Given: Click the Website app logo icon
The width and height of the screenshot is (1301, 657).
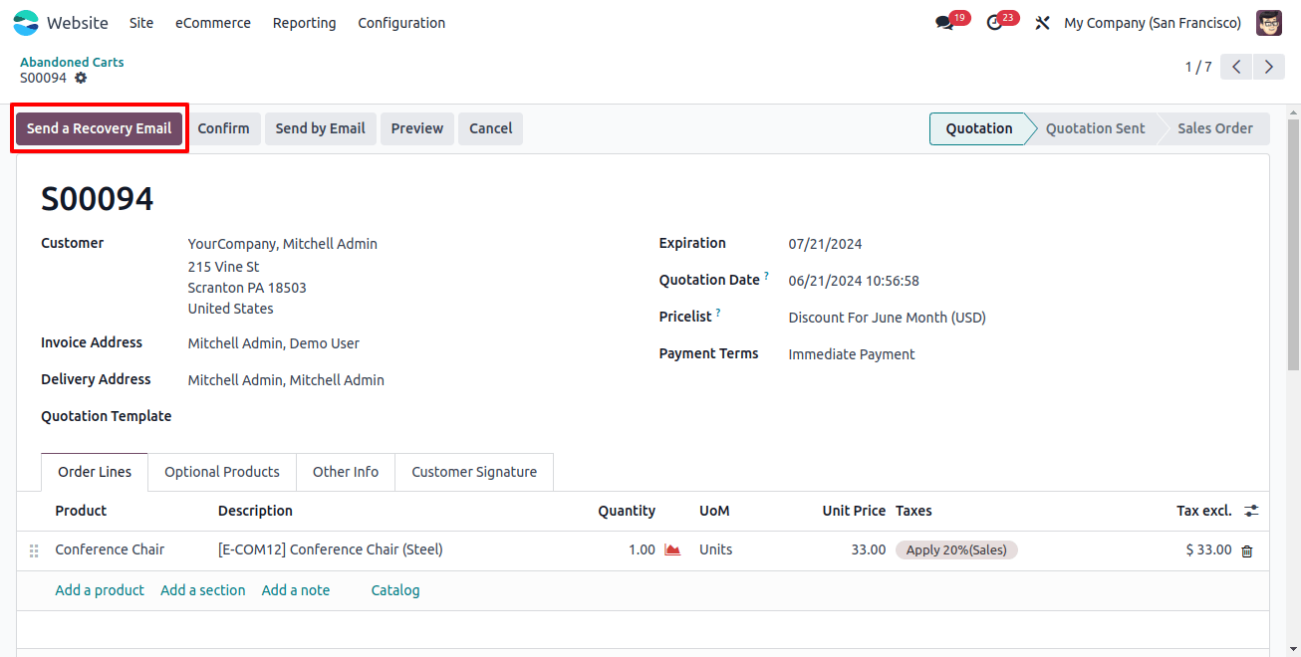Looking at the screenshot, I should click(x=26, y=22).
